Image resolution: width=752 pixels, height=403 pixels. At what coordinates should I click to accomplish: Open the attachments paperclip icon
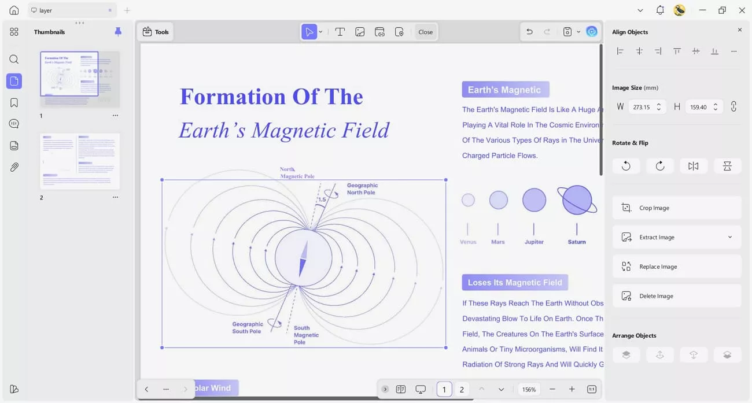14,167
